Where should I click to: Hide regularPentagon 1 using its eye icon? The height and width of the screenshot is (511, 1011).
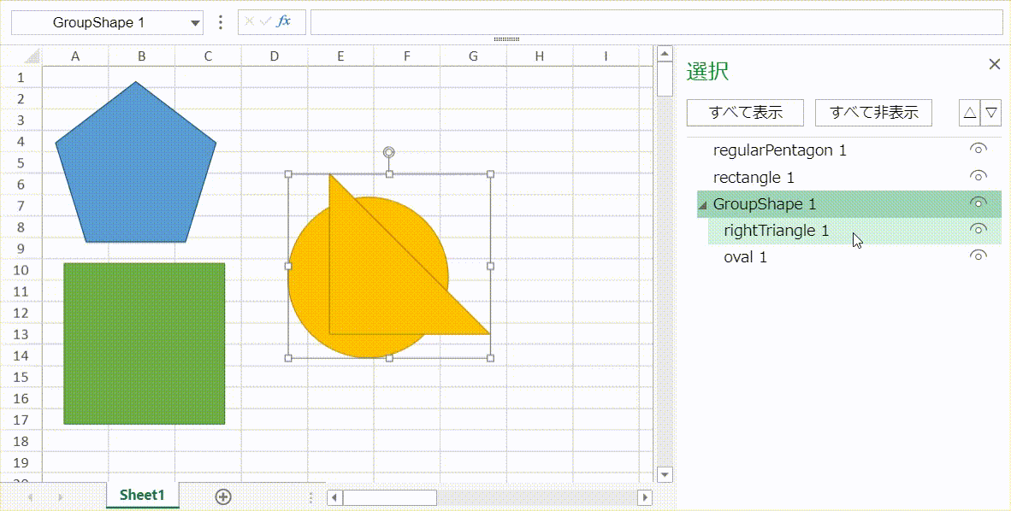[x=978, y=150]
